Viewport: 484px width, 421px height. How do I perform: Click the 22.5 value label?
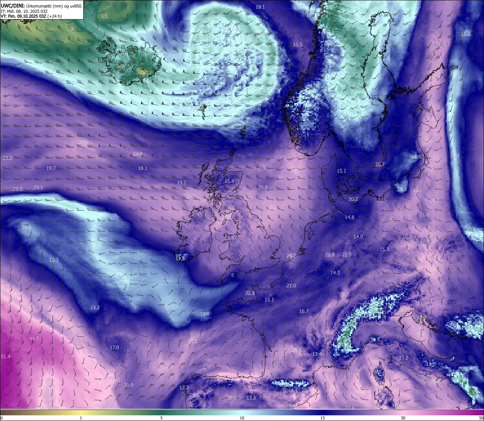click(347, 254)
